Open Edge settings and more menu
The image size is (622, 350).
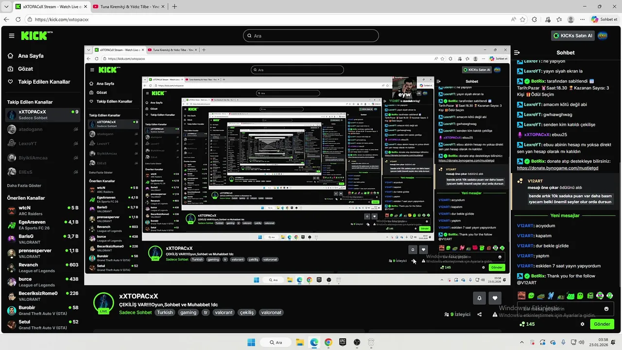click(582, 19)
